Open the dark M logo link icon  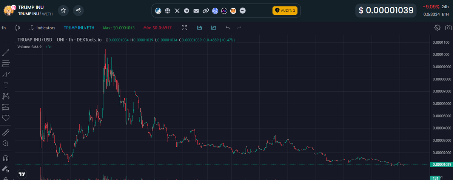(224, 11)
